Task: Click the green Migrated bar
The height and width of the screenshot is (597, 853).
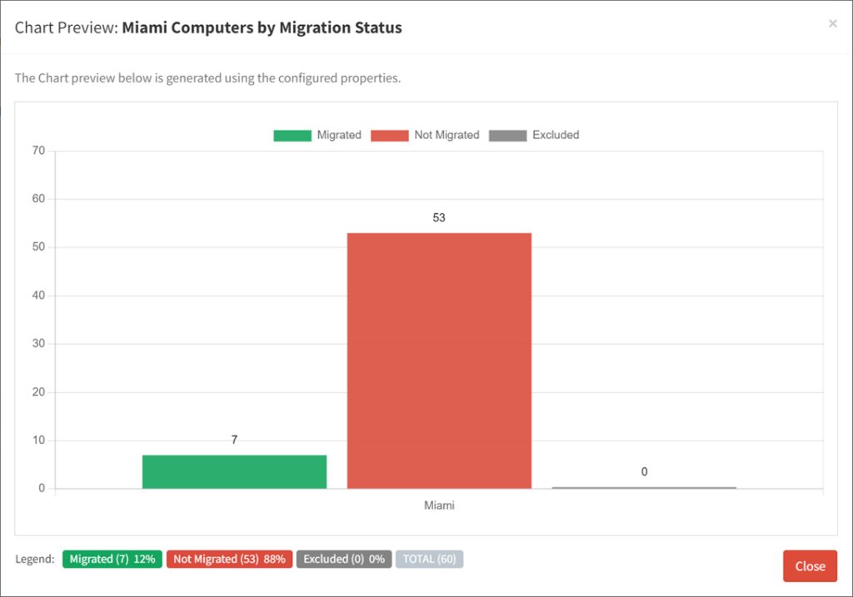Action: click(235, 470)
